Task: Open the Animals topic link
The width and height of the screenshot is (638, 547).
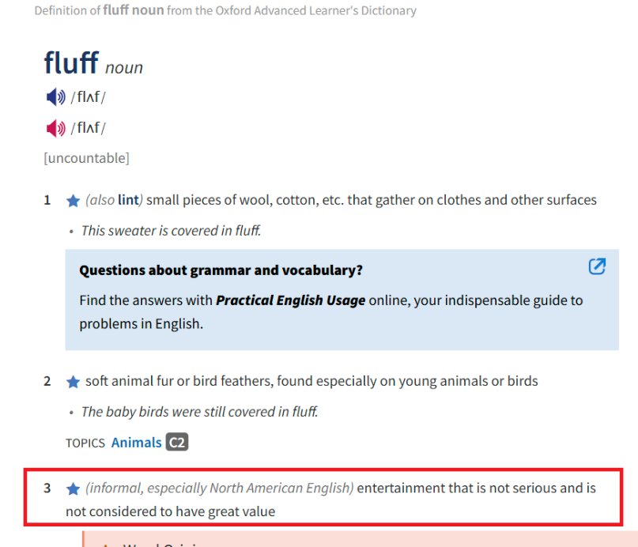Action: coord(136,443)
